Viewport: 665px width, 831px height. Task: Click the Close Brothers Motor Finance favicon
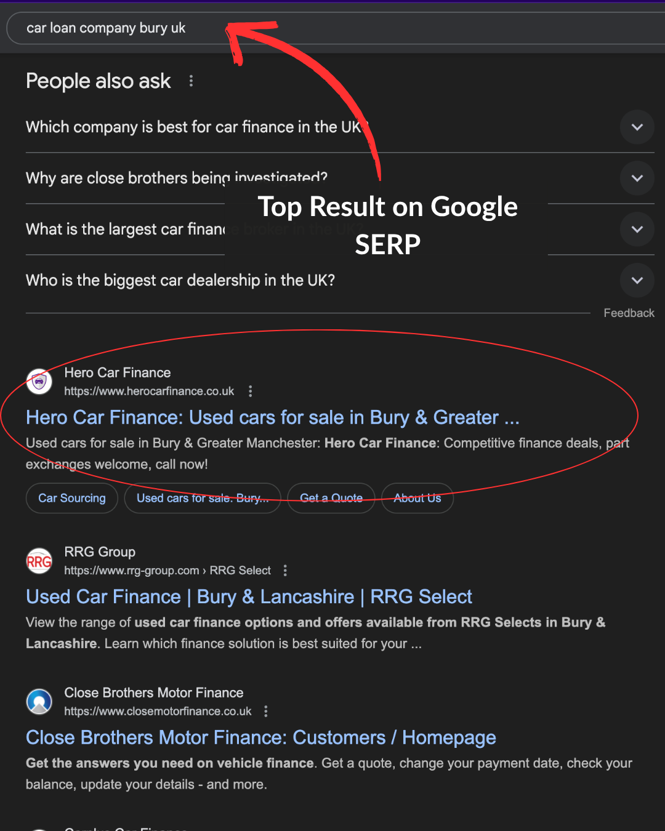(x=39, y=702)
